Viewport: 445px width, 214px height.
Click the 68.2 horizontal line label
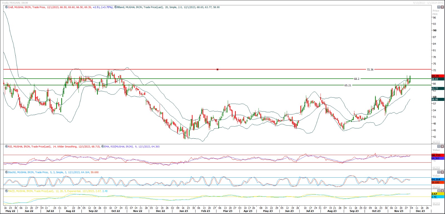click(x=356, y=79)
